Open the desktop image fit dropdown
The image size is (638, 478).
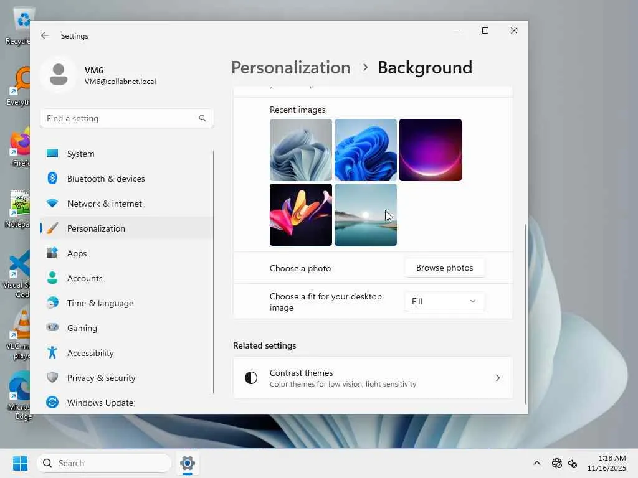444,301
